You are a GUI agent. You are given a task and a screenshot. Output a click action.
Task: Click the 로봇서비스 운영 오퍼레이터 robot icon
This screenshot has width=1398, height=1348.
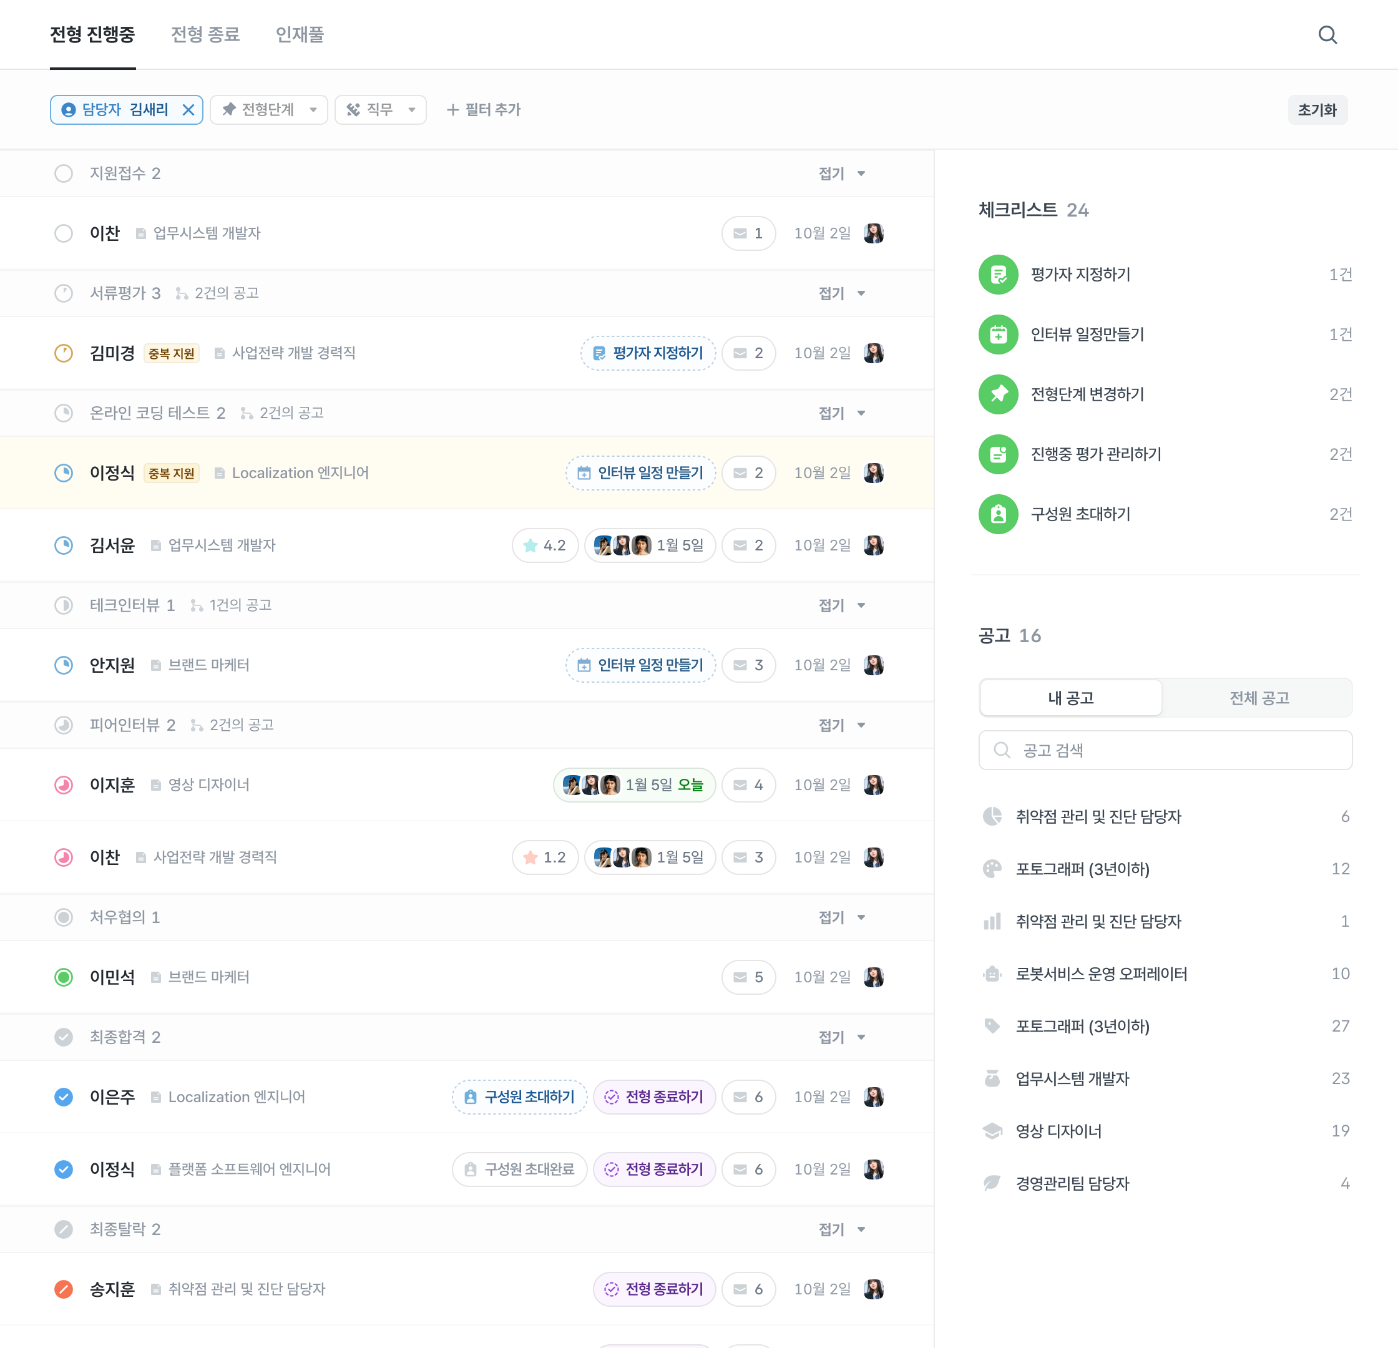coord(992,974)
